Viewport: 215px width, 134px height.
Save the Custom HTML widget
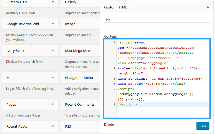(203, 126)
